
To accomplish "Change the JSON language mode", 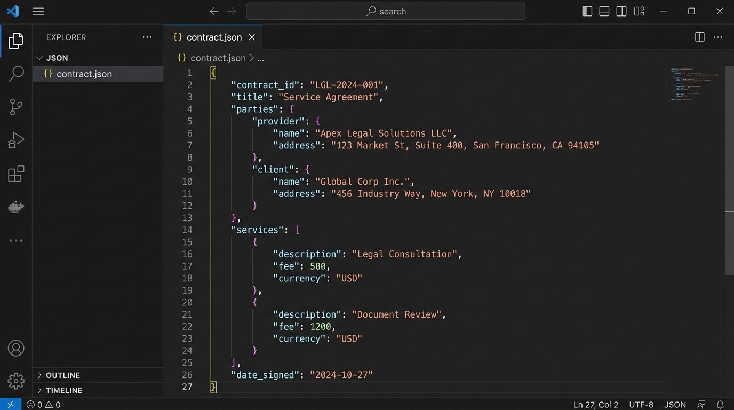I will (x=675, y=404).
